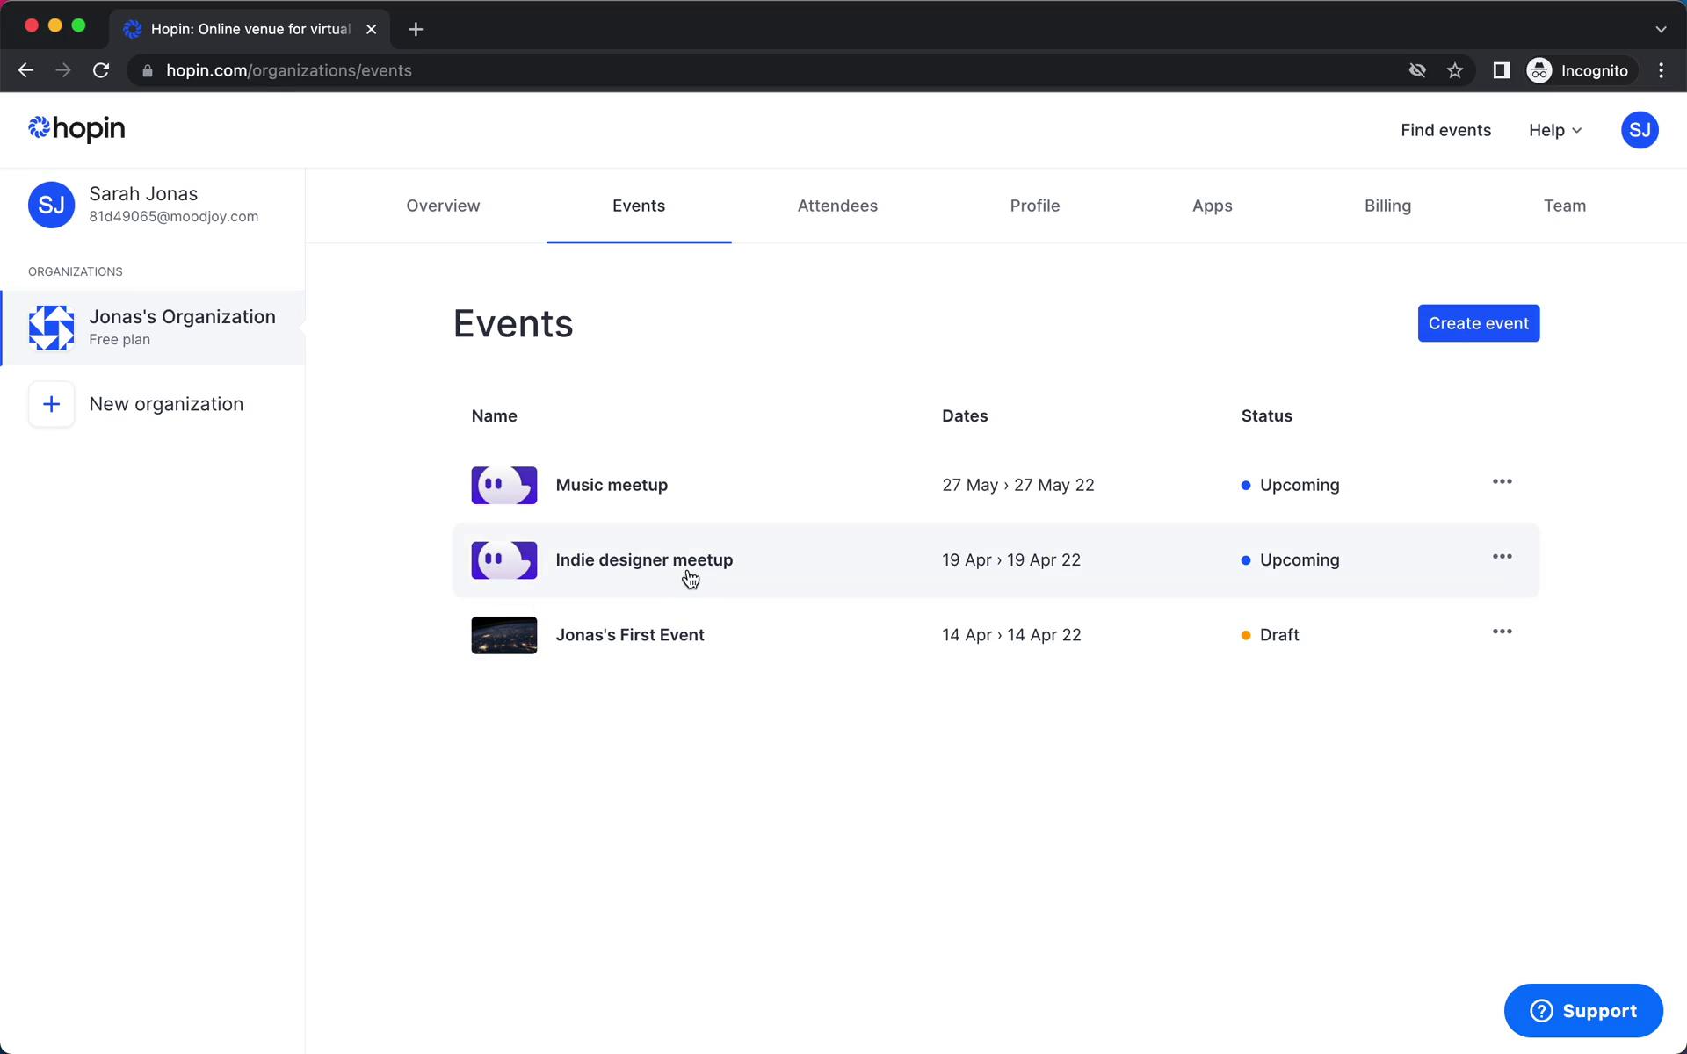Viewport: 1687px width, 1054px height.
Task: Select the Attendees tab
Action: point(836,206)
